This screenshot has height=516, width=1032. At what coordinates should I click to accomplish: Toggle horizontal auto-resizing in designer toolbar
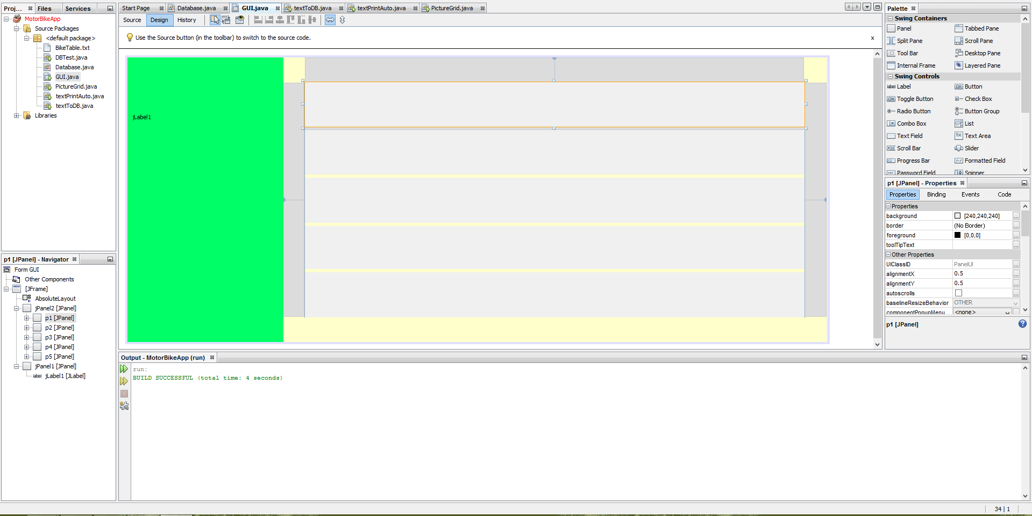point(330,20)
